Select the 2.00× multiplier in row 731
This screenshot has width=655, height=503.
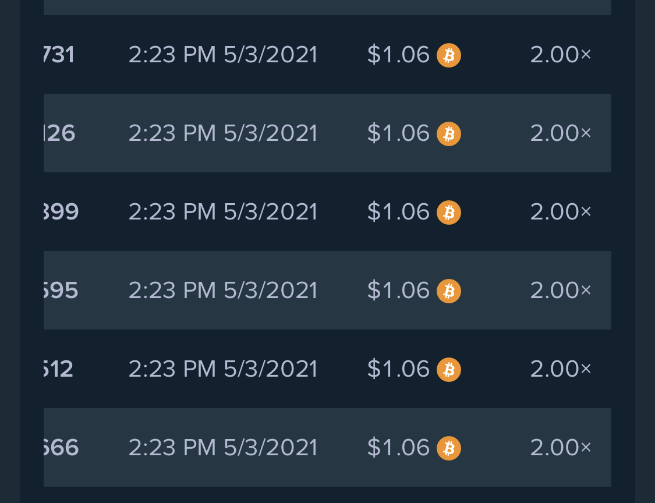[x=561, y=55]
